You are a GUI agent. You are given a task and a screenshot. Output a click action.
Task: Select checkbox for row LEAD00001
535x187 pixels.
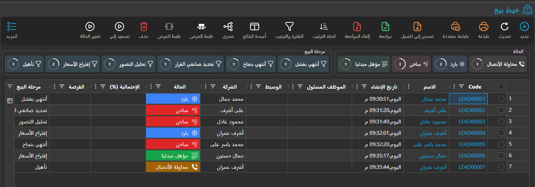pos(501,99)
